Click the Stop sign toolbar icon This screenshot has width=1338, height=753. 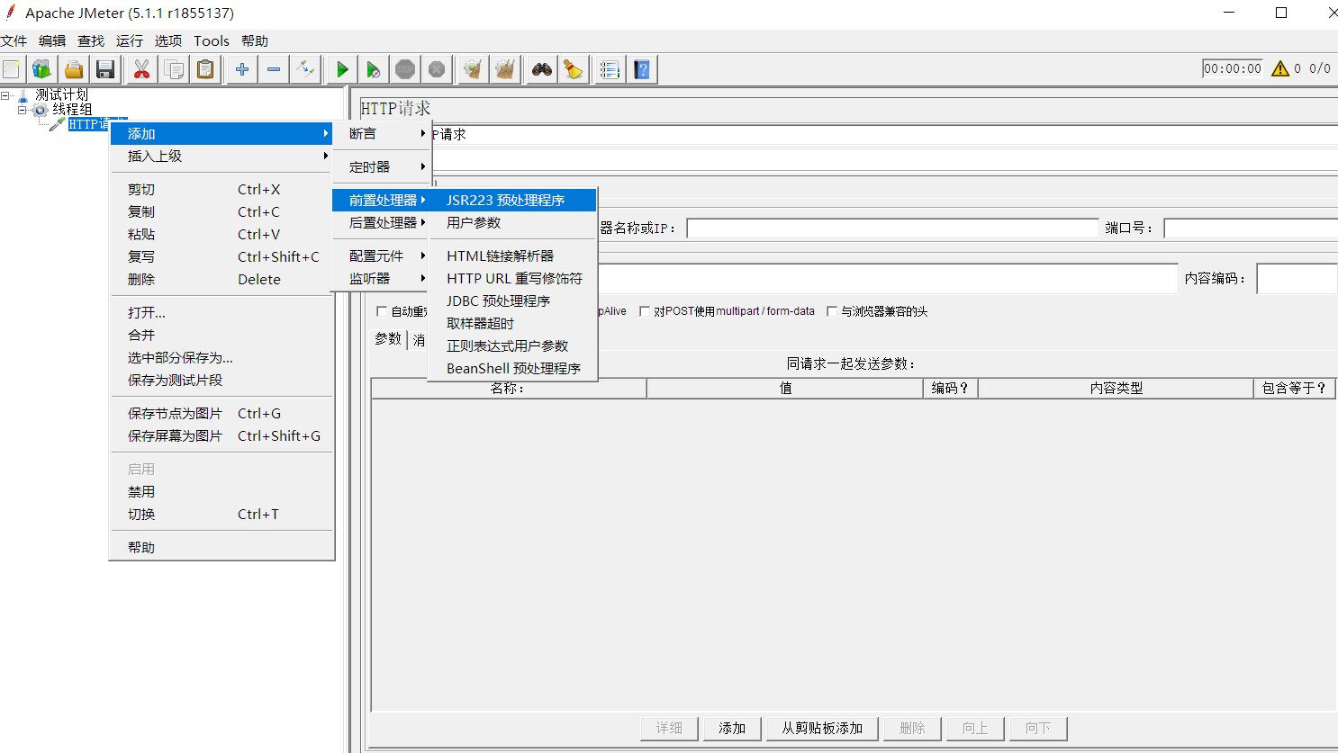405,69
